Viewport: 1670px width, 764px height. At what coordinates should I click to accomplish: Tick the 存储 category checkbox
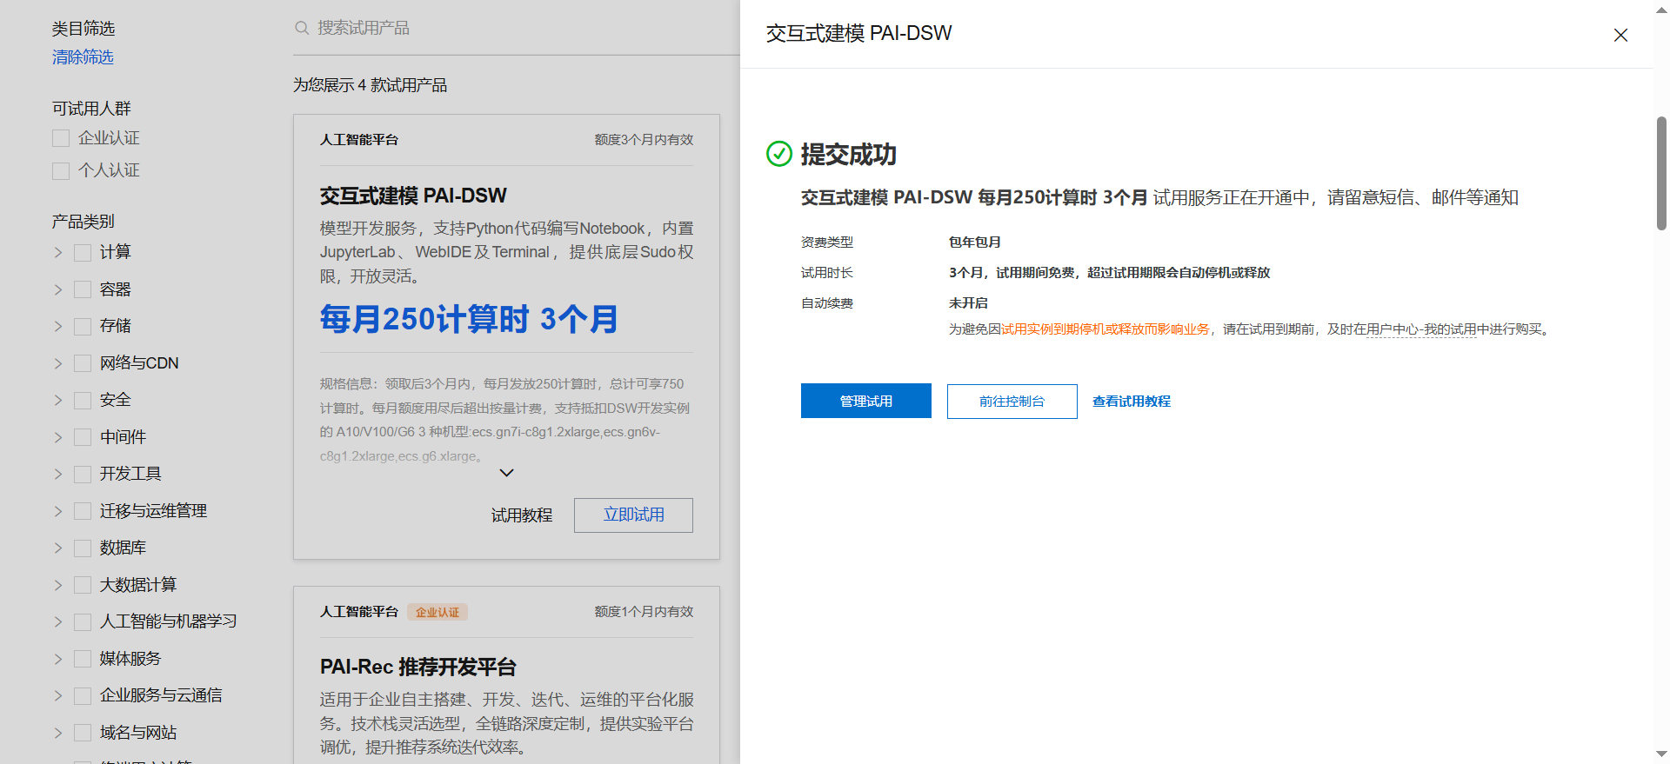[x=83, y=326]
